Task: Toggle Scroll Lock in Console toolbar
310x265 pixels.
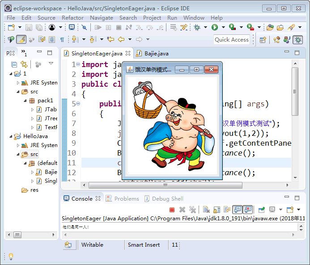Action: pyautogui.click(x=217, y=210)
